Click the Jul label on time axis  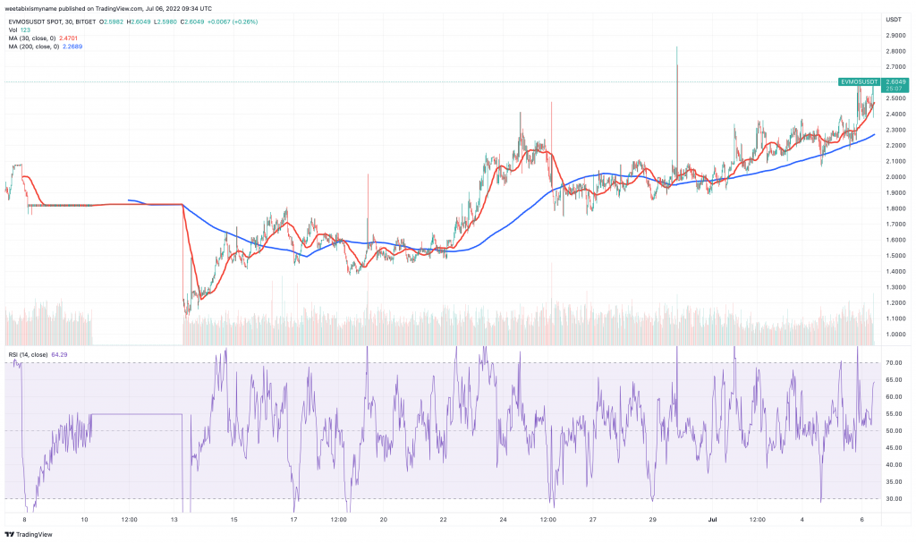(x=712, y=519)
